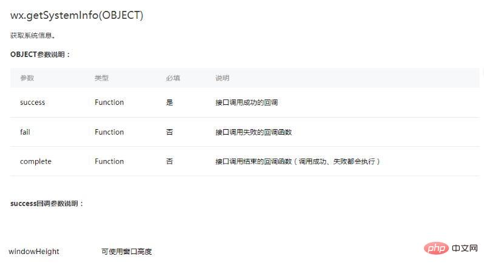This screenshot has height=268, width=484.
Task: Click the wx.getSystemInfo(OBJECT) heading
Action: [77, 15]
